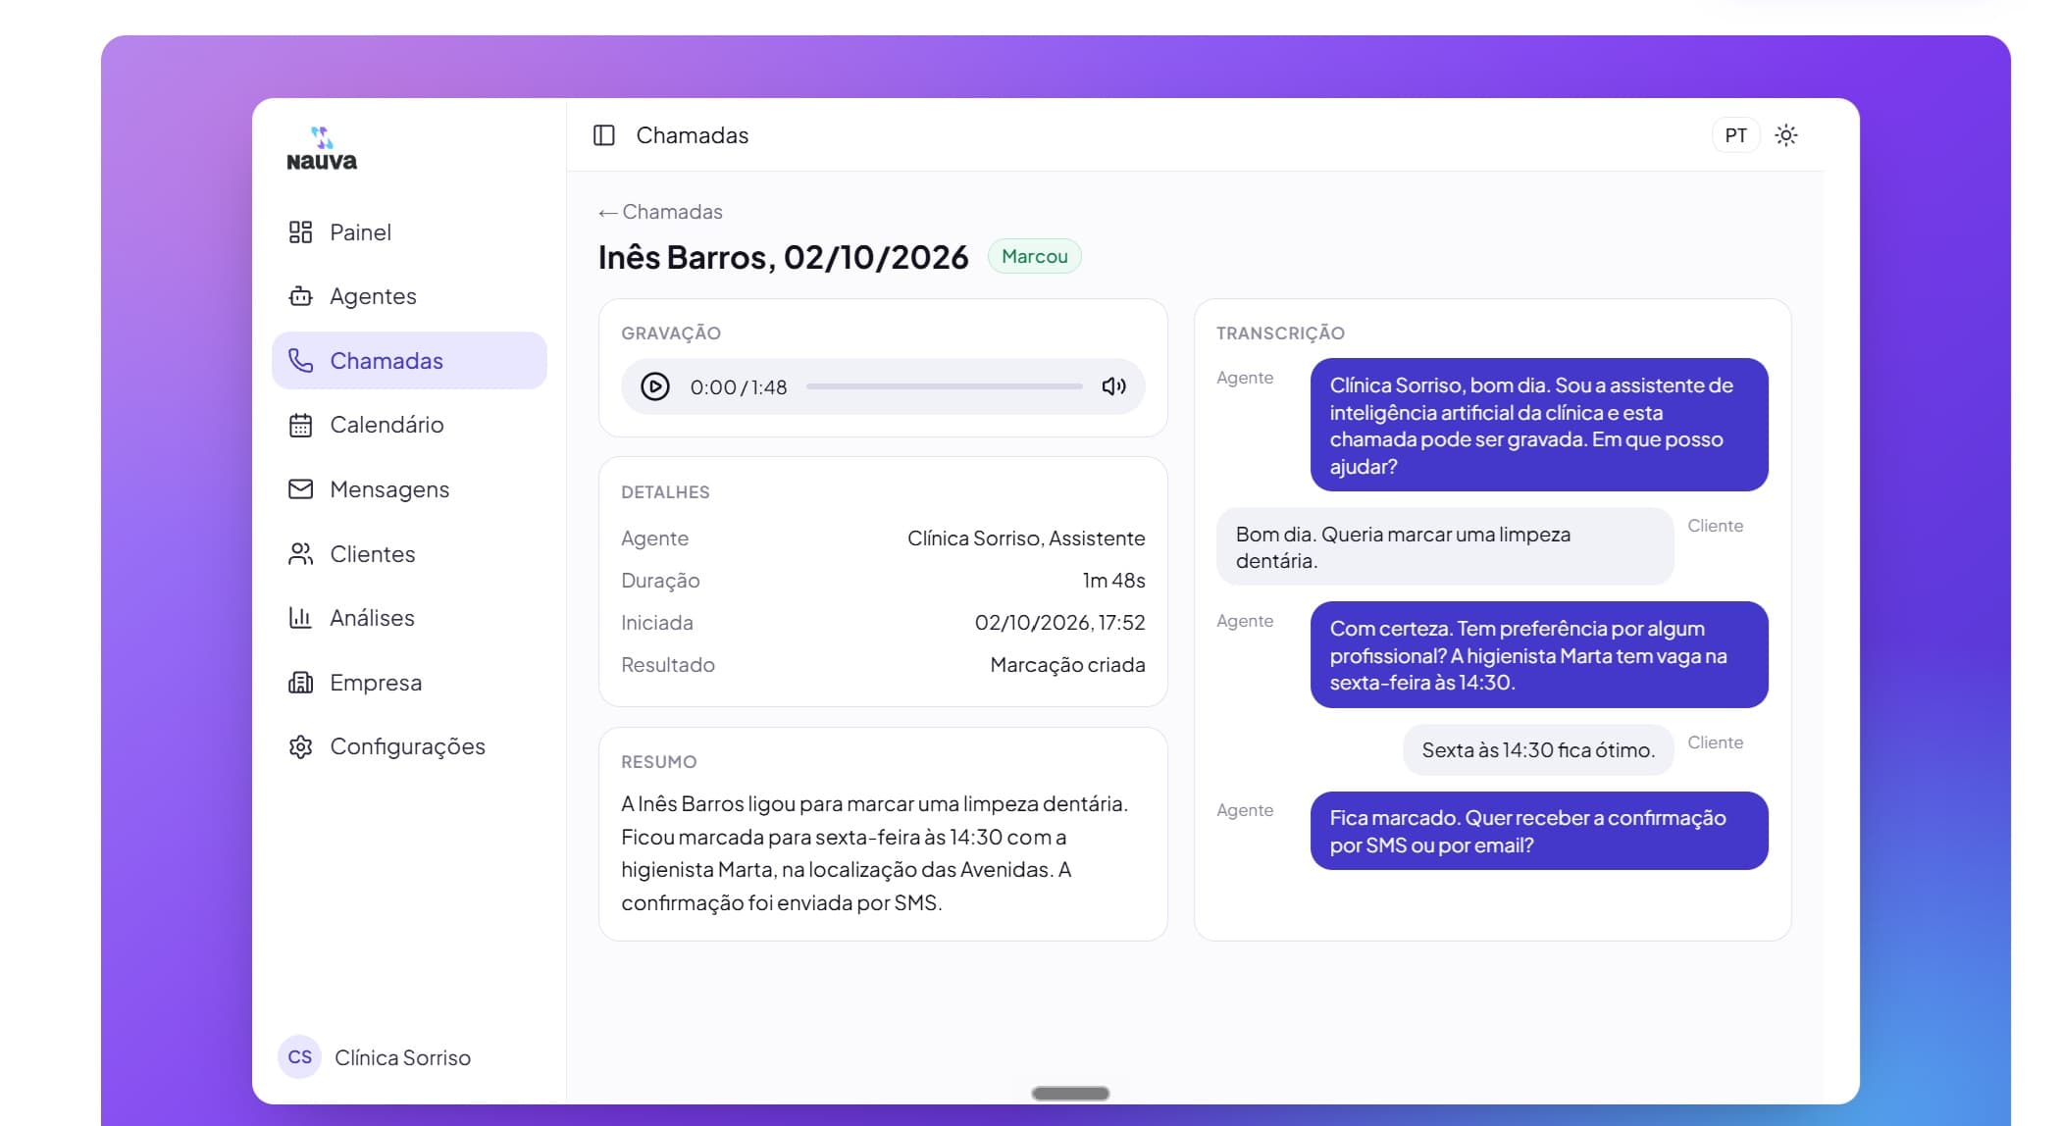Open the Empresa building icon
The height and width of the screenshot is (1126, 2060).
coord(300,683)
